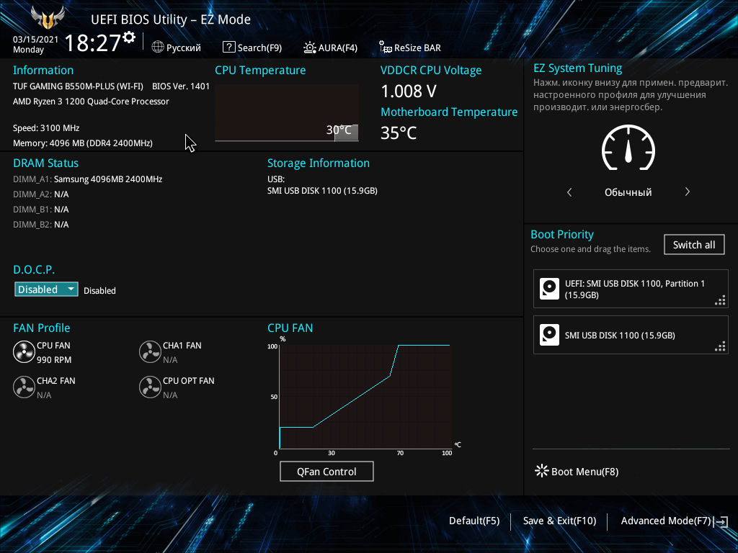Click the Обычный profile label
The height and width of the screenshot is (553, 738).
628,192
